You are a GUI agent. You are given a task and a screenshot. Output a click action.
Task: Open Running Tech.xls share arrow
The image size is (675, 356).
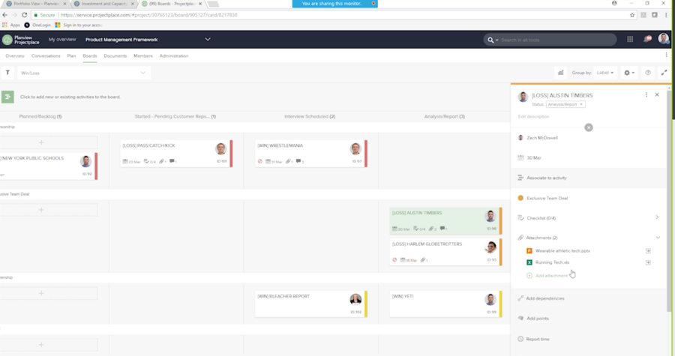click(x=648, y=262)
